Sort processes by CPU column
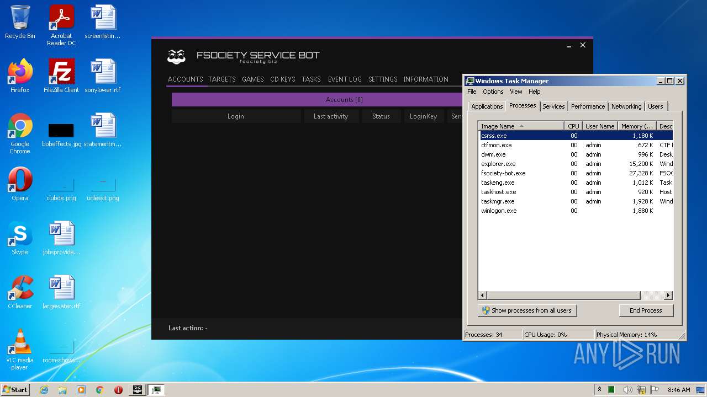Screen dimensions: 707x397 pyautogui.click(x=573, y=126)
